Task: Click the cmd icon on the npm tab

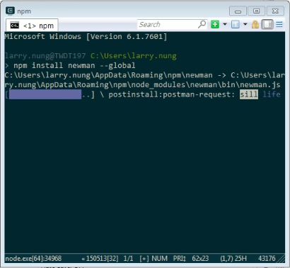Action: tap(15, 25)
